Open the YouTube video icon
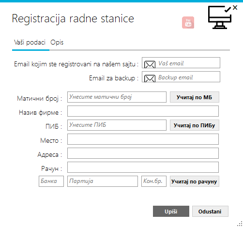Image resolution: width=243 pixels, height=227 pixels. [188, 22]
